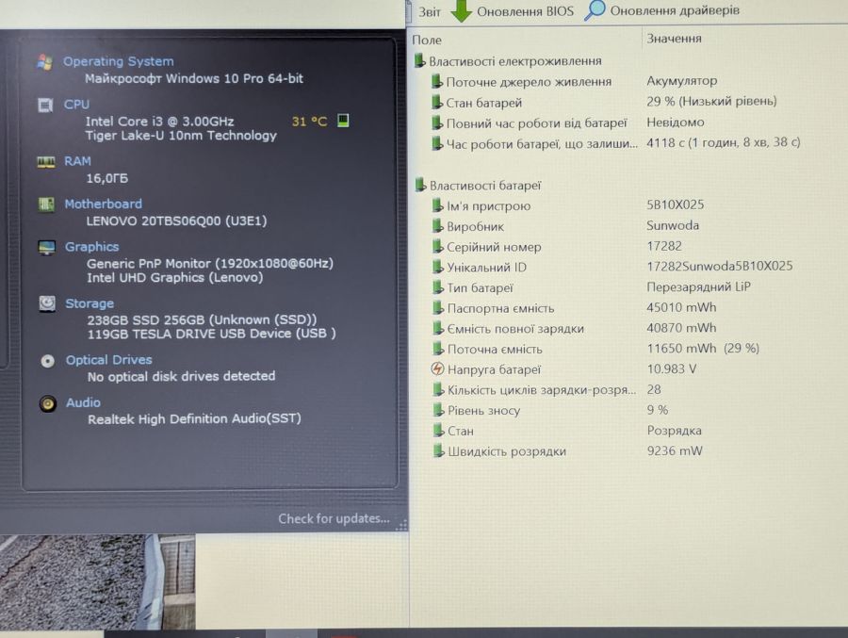Click the photo thumbnail below Speccy window
Screen dimensions: 848x638
[x=97, y=582]
